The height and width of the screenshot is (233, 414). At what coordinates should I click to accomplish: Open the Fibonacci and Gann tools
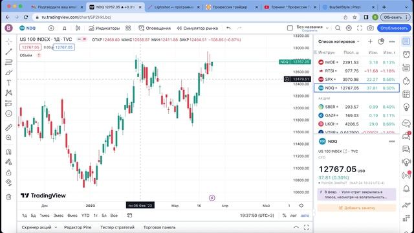pos(8,62)
